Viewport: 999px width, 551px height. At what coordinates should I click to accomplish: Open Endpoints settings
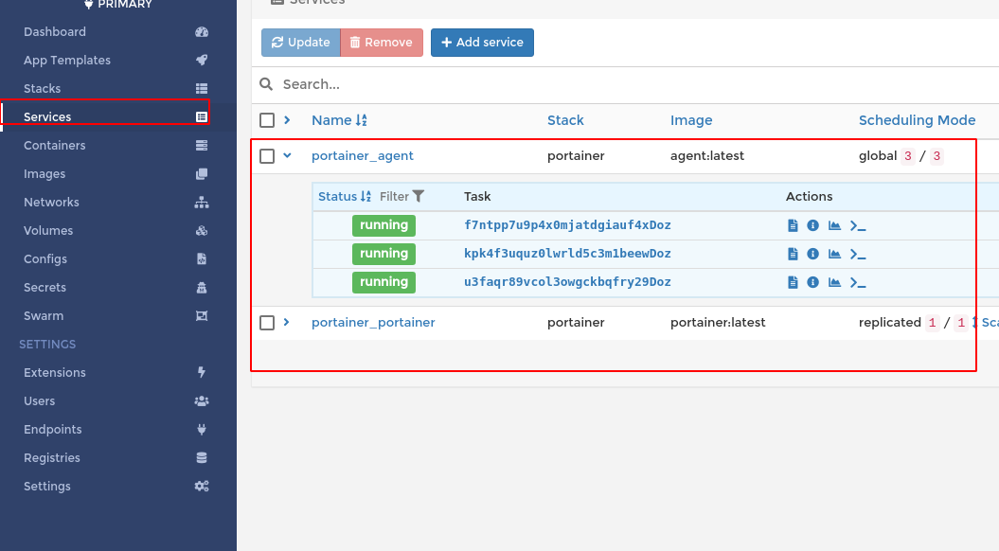tap(52, 429)
